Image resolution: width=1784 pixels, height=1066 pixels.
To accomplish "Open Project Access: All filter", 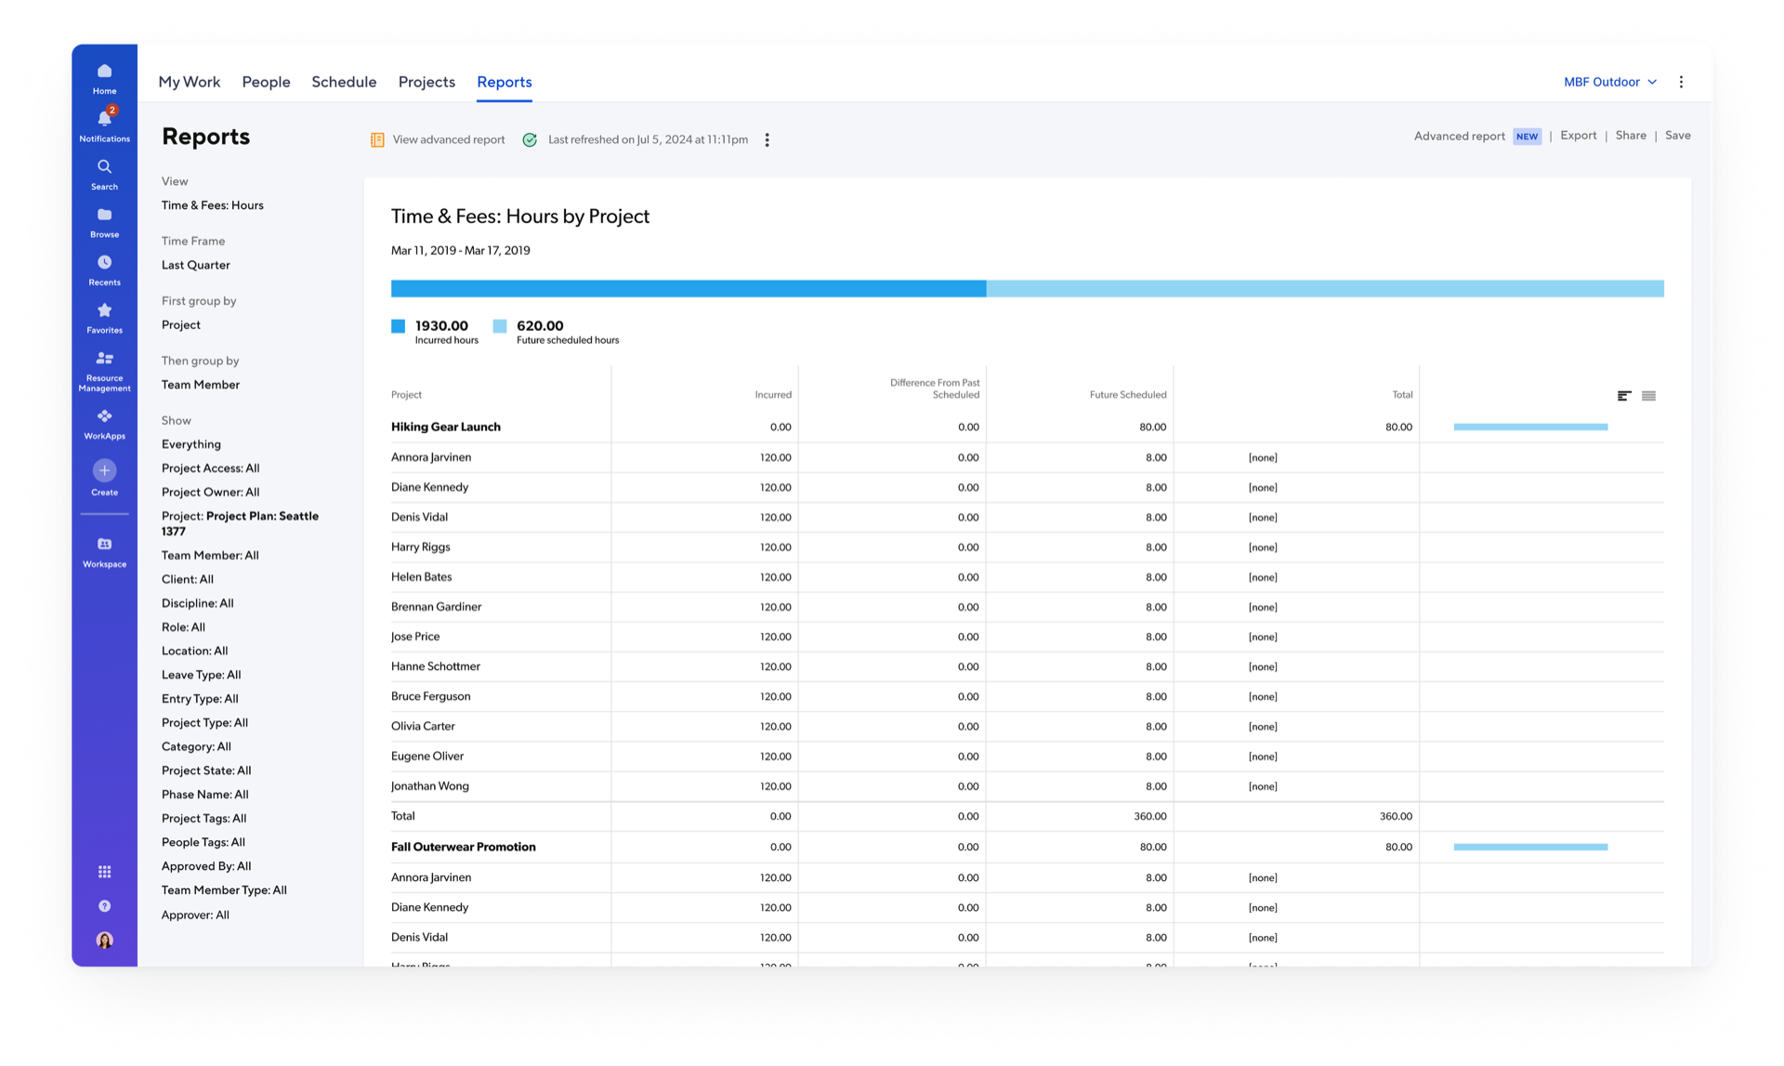I will tap(211, 468).
